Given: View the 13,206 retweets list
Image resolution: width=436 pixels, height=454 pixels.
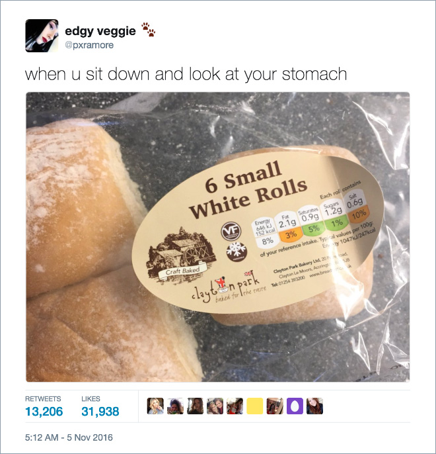Looking at the screenshot, I should 44,412.
